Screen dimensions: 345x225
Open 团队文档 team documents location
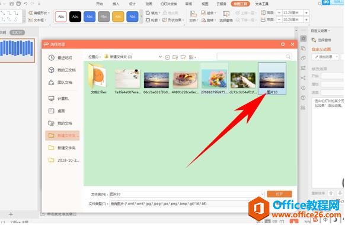pos(60,83)
